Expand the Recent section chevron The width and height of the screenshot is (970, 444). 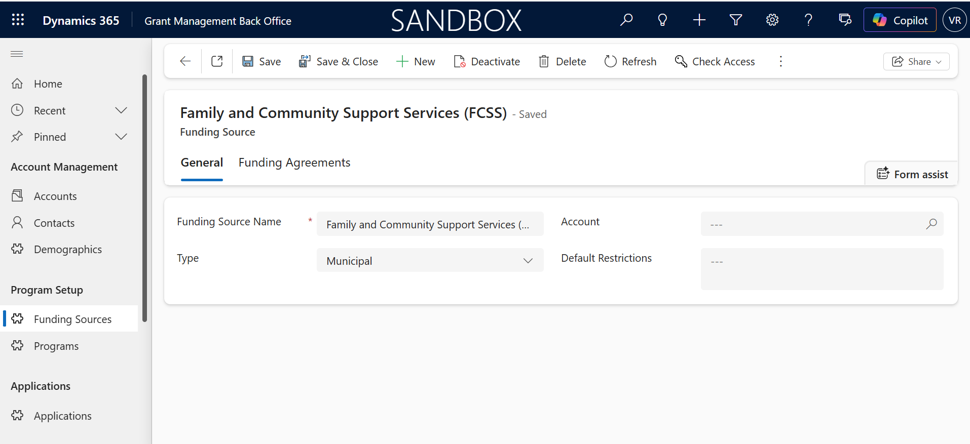(x=121, y=110)
